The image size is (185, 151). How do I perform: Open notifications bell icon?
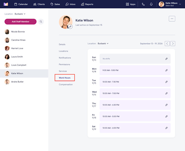(x=151, y=4)
